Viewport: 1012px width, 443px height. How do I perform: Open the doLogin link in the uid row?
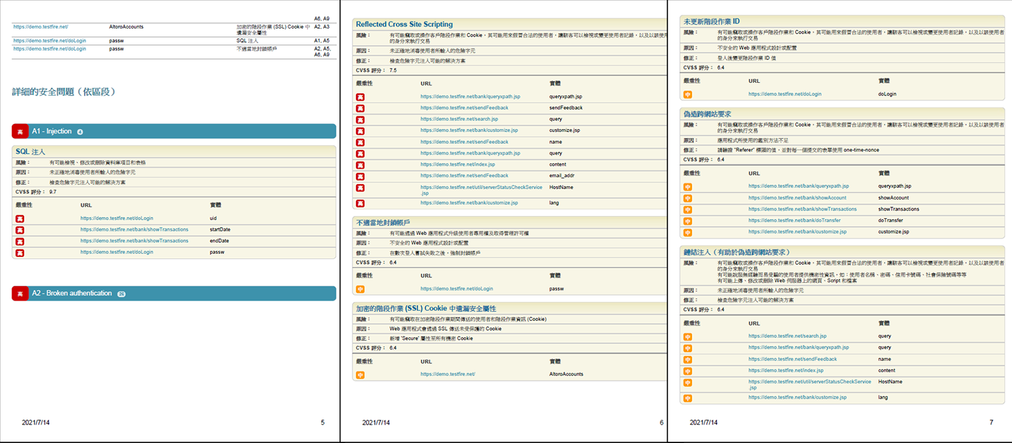[116, 218]
